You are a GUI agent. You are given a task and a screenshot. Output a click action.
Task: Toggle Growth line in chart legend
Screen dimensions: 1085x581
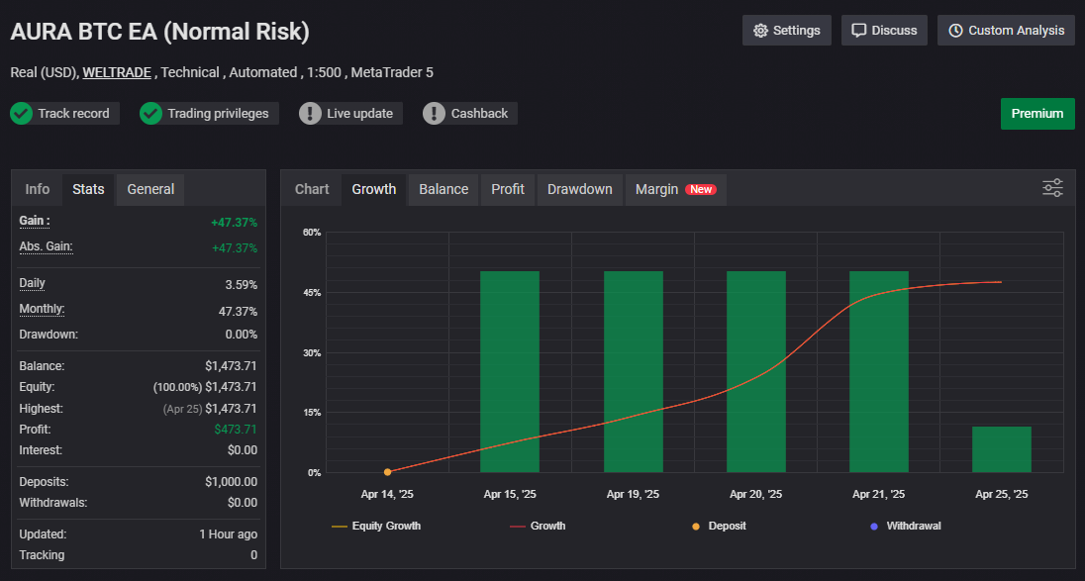538,526
